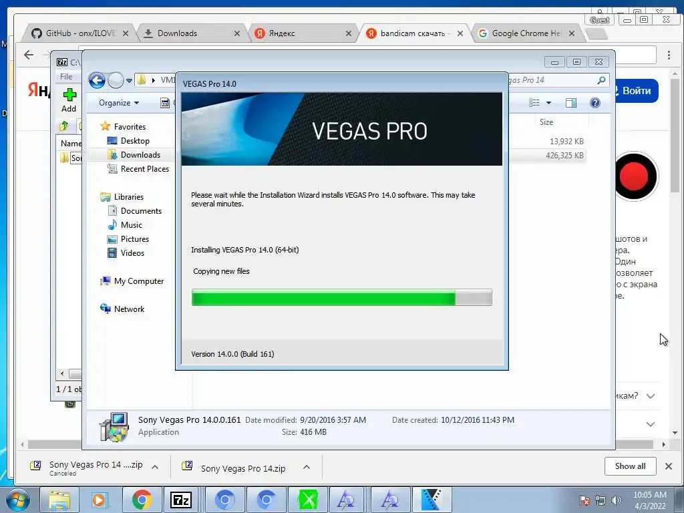
Task: Open Pictures library in navigation pane
Action: coord(128,239)
